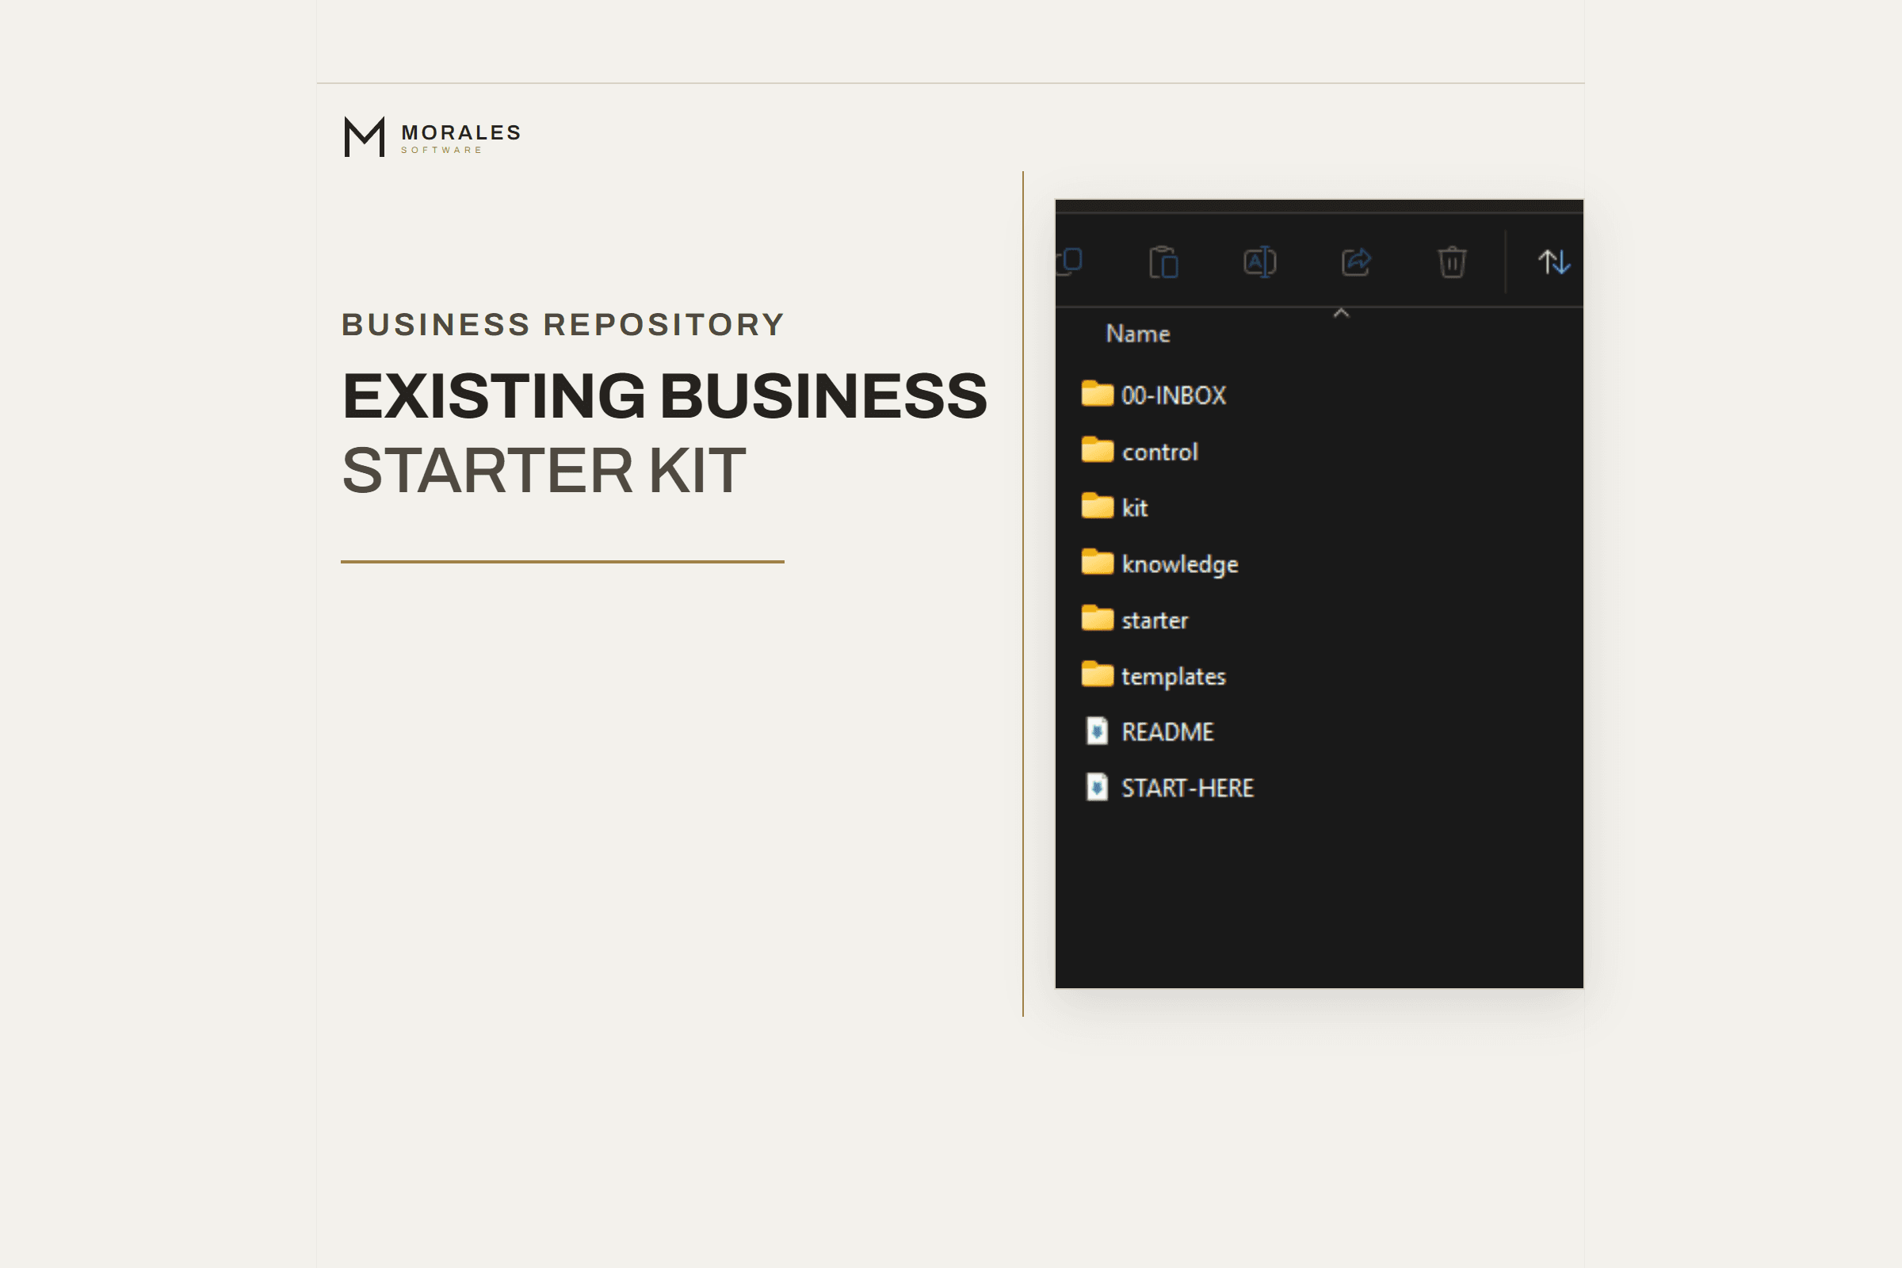Click the 00-INBOX folder icon

click(1097, 394)
